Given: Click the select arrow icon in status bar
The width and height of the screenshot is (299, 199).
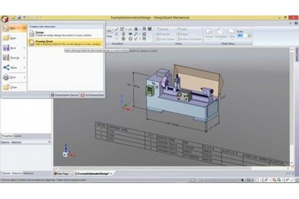Looking at the screenshot, I should (x=243, y=180).
